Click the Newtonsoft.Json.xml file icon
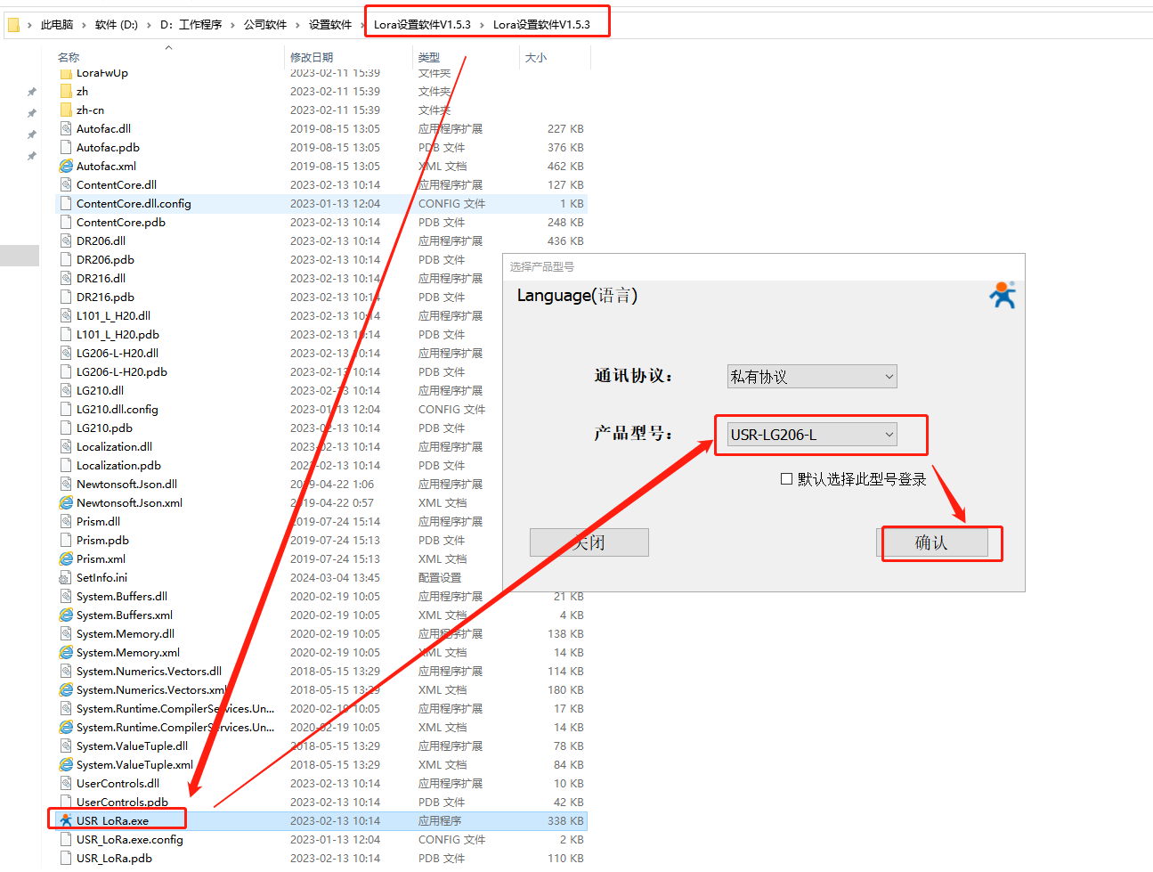The image size is (1153, 872). 66,503
